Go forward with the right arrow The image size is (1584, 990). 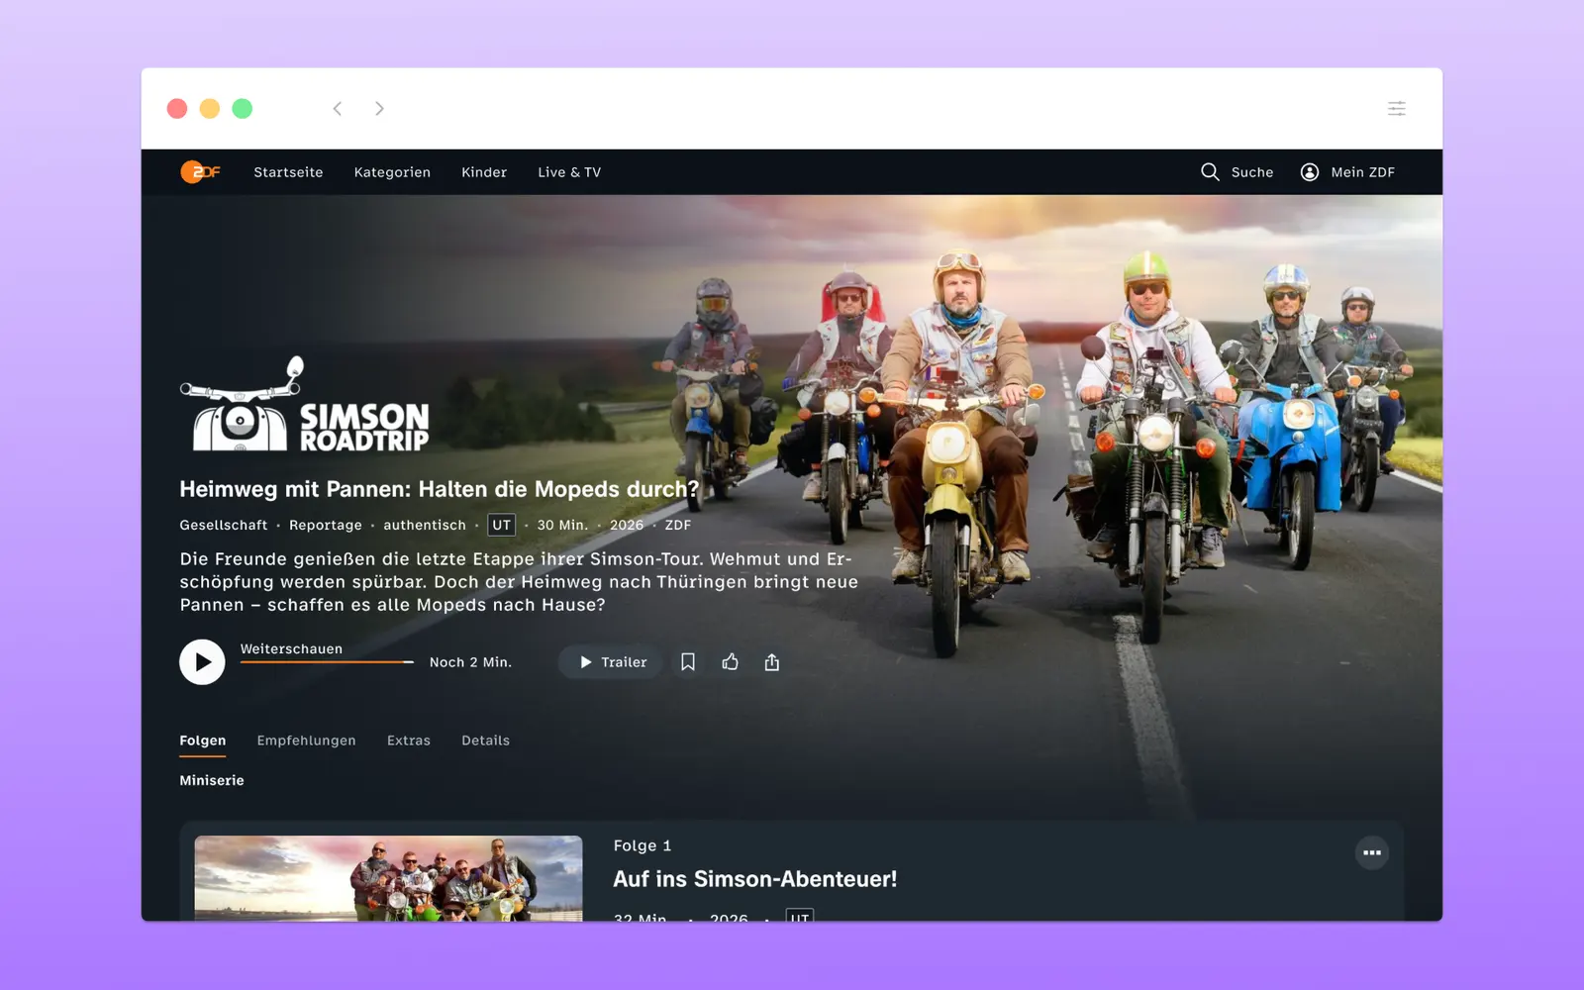pyautogui.click(x=379, y=109)
